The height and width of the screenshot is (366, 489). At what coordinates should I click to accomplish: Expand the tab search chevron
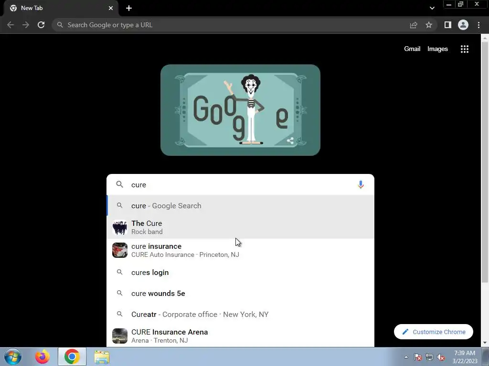tap(432, 8)
